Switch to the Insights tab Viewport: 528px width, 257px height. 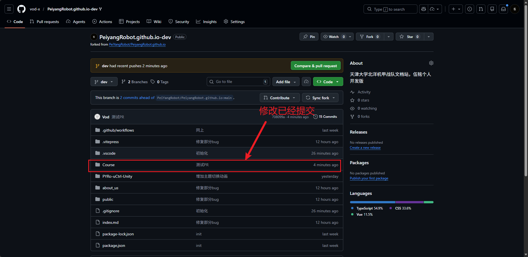click(x=206, y=22)
